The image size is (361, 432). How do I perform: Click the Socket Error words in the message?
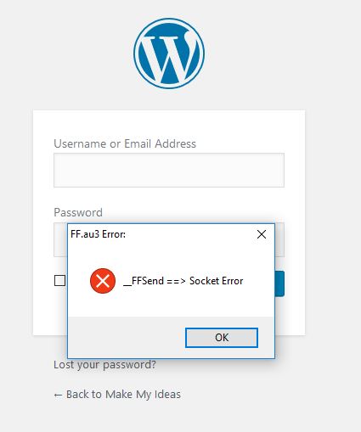tap(217, 281)
